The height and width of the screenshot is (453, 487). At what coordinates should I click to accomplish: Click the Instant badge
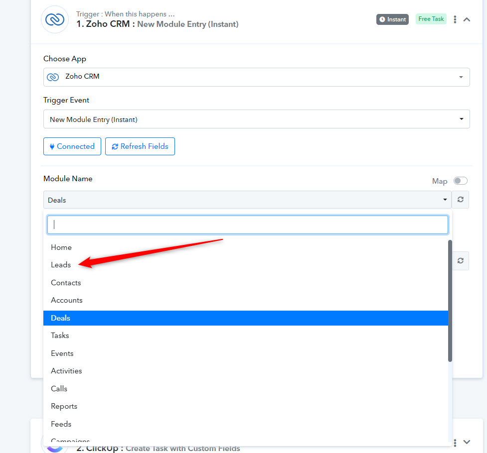coord(392,19)
